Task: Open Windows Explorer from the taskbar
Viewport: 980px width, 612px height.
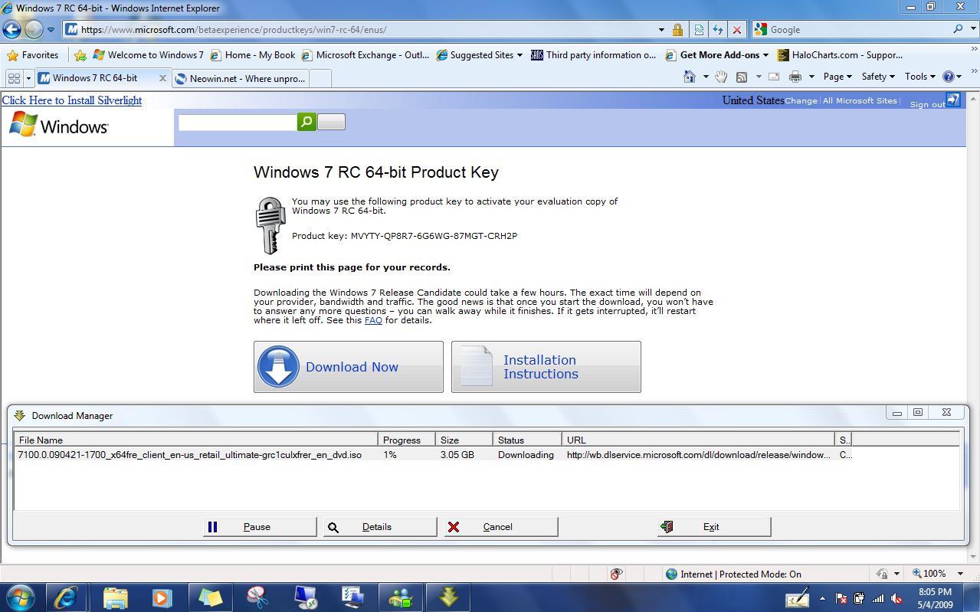Action: pos(116,597)
